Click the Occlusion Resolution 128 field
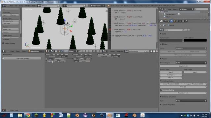 [183, 93]
